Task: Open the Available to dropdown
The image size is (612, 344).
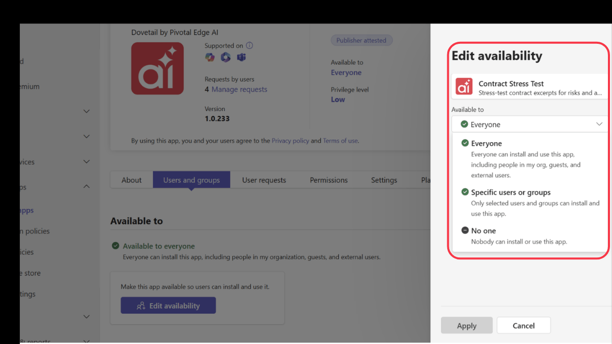Action: click(529, 124)
